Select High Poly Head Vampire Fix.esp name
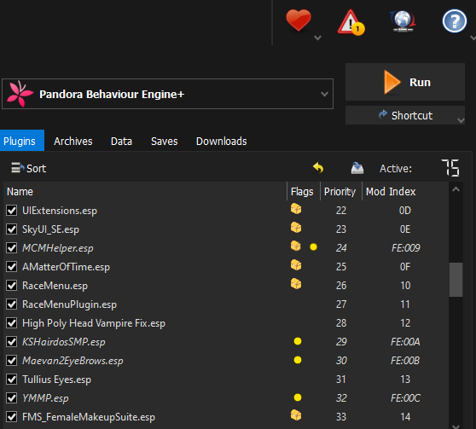 pos(94,323)
